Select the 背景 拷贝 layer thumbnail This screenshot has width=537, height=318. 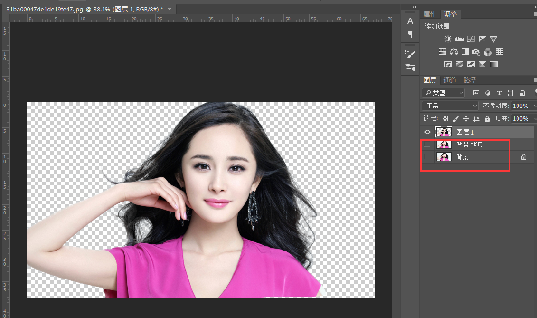click(443, 145)
